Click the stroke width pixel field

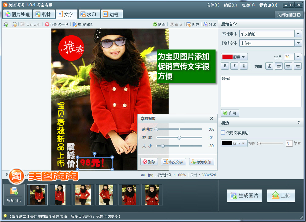coord(289,144)
